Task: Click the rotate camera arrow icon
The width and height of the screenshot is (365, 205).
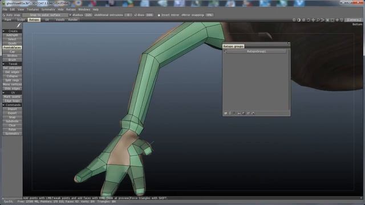Action: coord(309,20)
